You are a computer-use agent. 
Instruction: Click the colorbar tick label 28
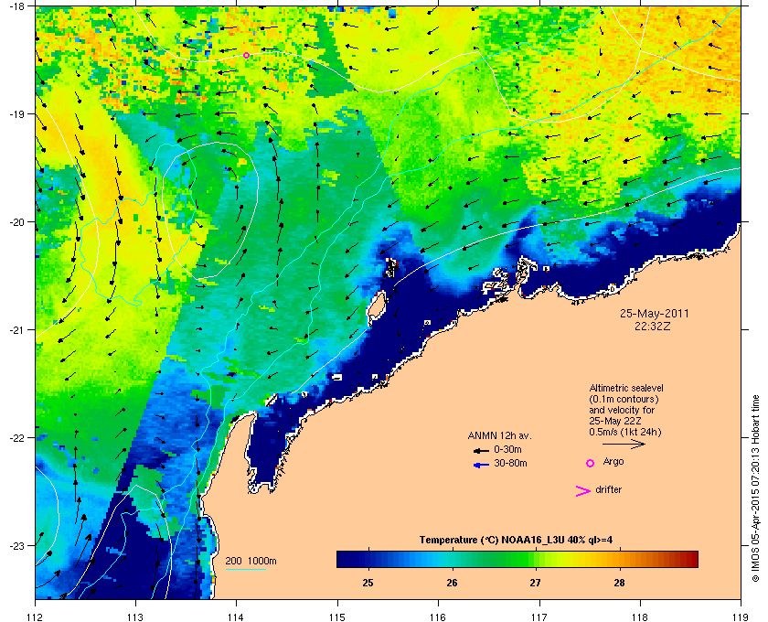pyautogui.click(x=619, y=583)
